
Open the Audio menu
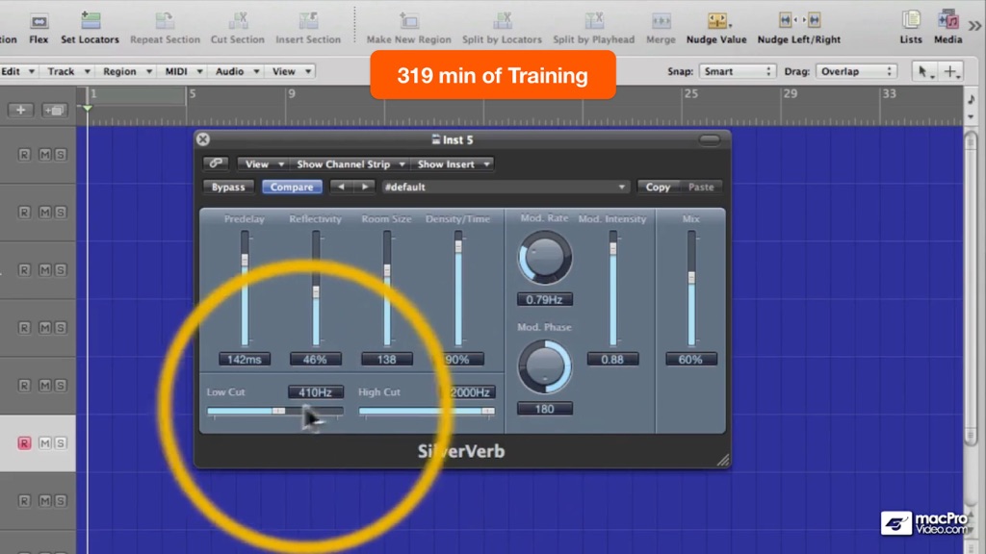237,71
